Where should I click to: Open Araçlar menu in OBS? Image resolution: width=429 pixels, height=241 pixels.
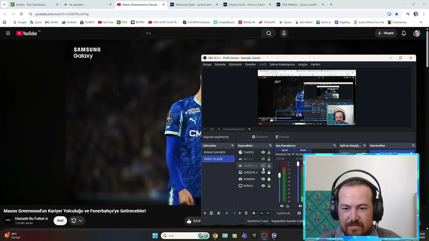tap(303, 64)
